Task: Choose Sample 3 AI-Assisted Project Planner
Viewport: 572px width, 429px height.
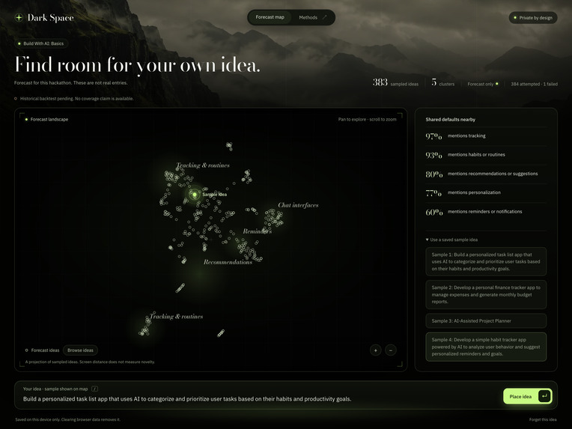Action: point(486,320)
